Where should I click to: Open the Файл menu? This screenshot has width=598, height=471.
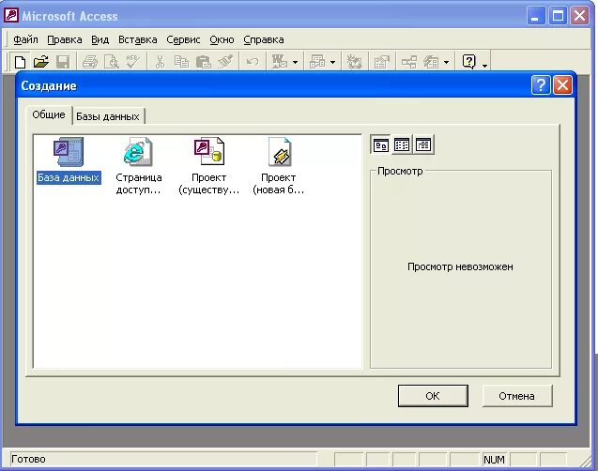[25, 39]
